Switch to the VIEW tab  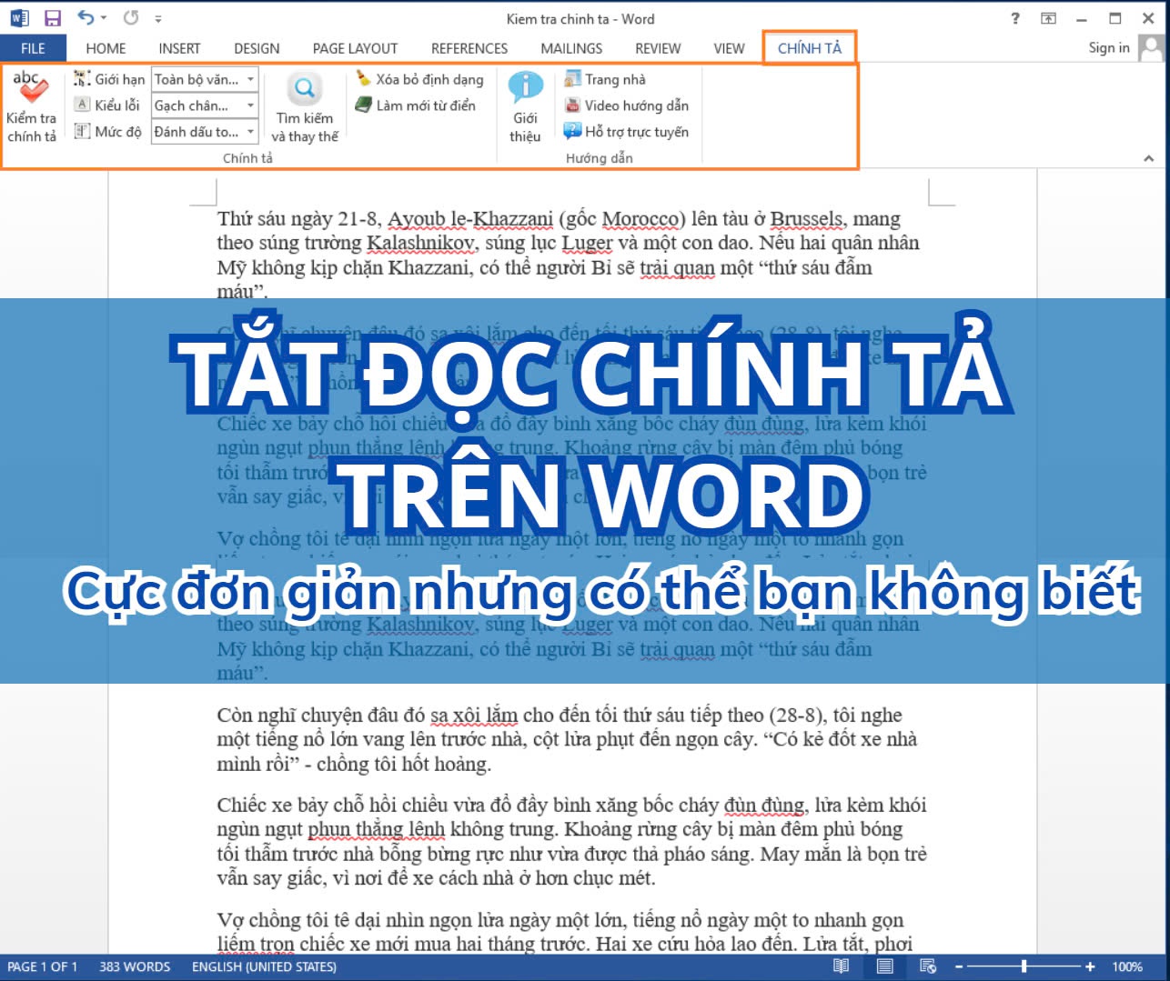click(729, 48)
